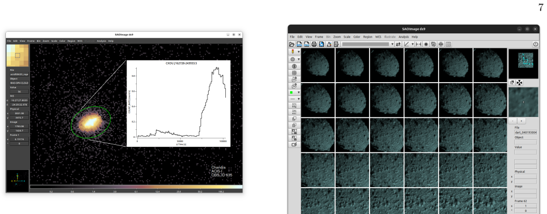547x214 pixels.
Task: Click the line graph icon in right ds9 toolbar
Action: click(x=406, y=45)
